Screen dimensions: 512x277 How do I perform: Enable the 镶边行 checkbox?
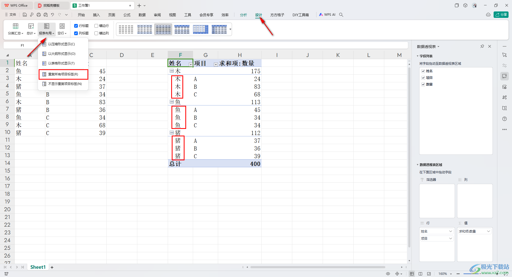point(96,26)
